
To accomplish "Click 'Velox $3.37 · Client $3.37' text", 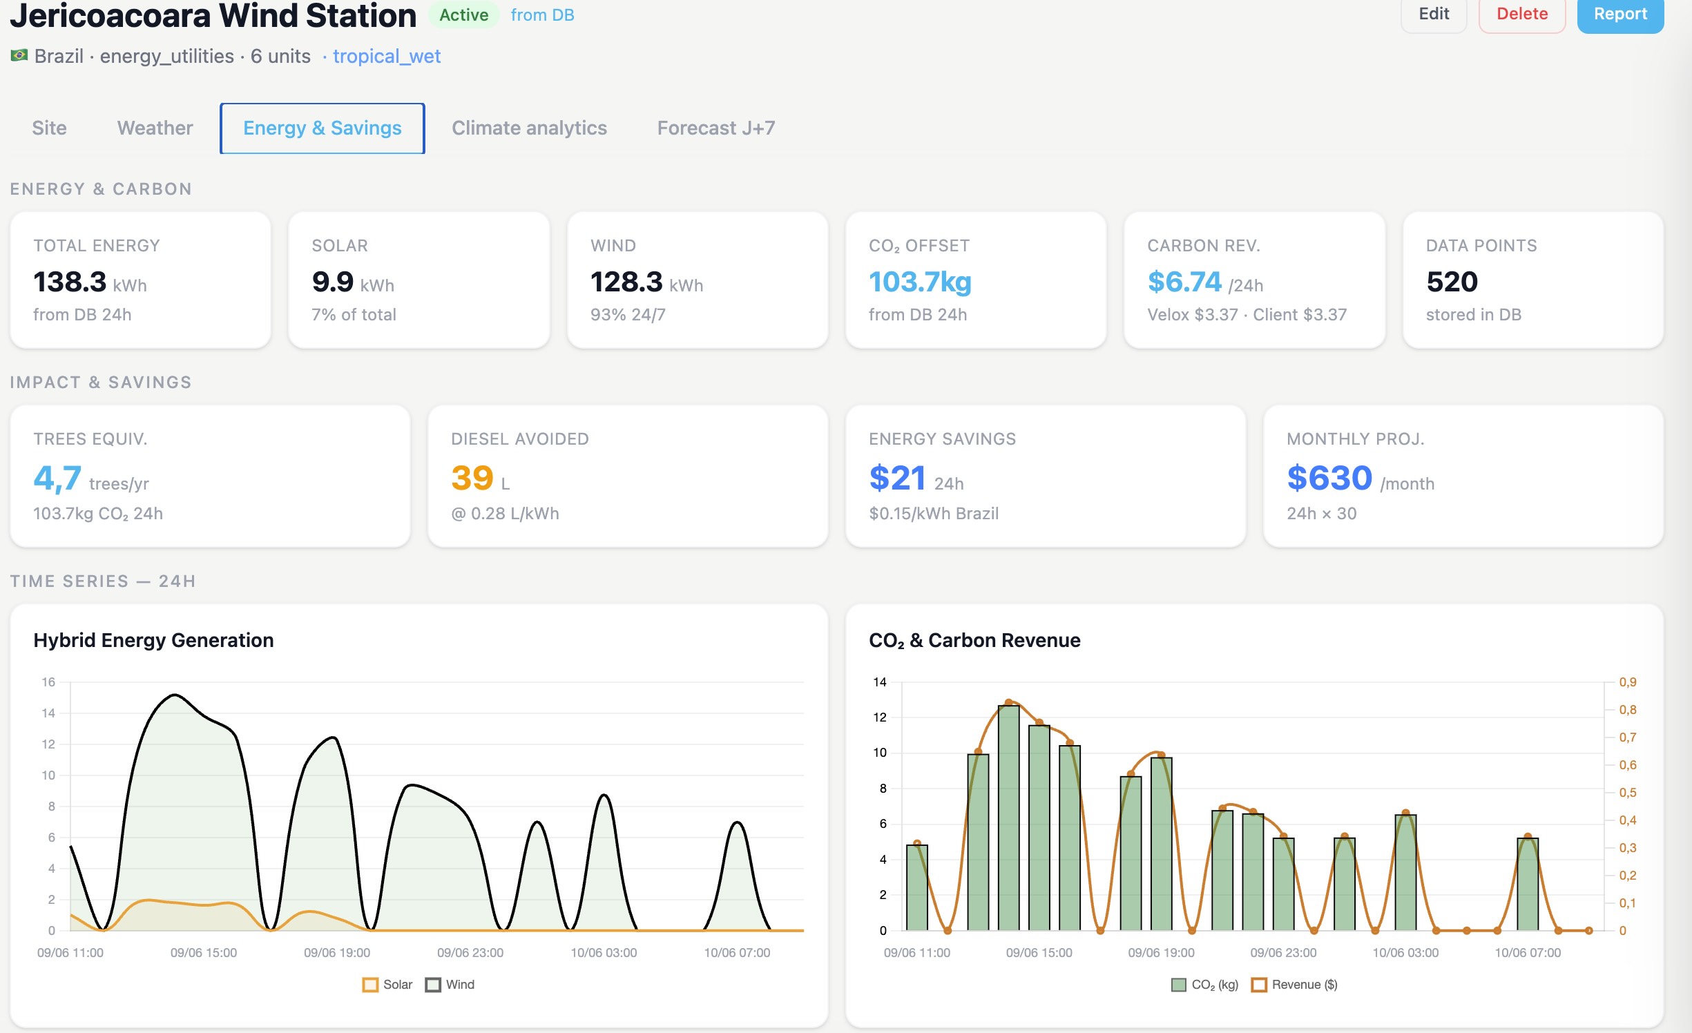I will click(1247, 315).
